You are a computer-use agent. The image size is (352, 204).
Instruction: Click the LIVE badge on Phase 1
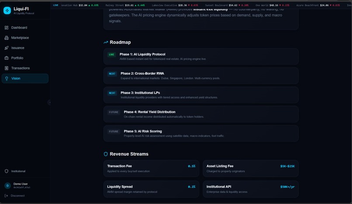(x=111, y=55)
